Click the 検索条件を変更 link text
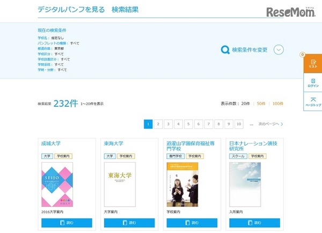322x233 pixels. click(250, 50)
